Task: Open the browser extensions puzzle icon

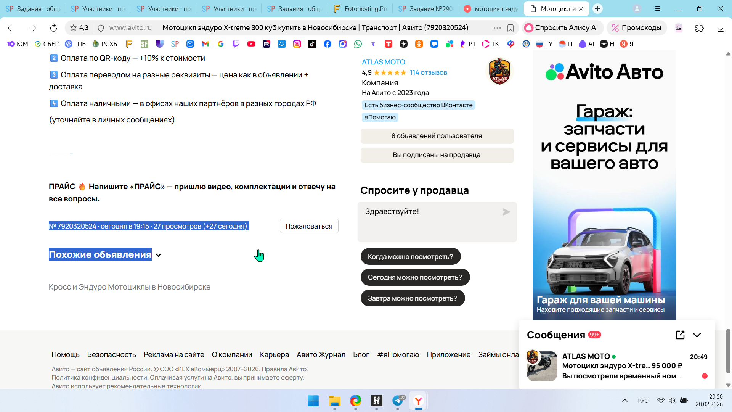Action: click(x=699, y=28)
